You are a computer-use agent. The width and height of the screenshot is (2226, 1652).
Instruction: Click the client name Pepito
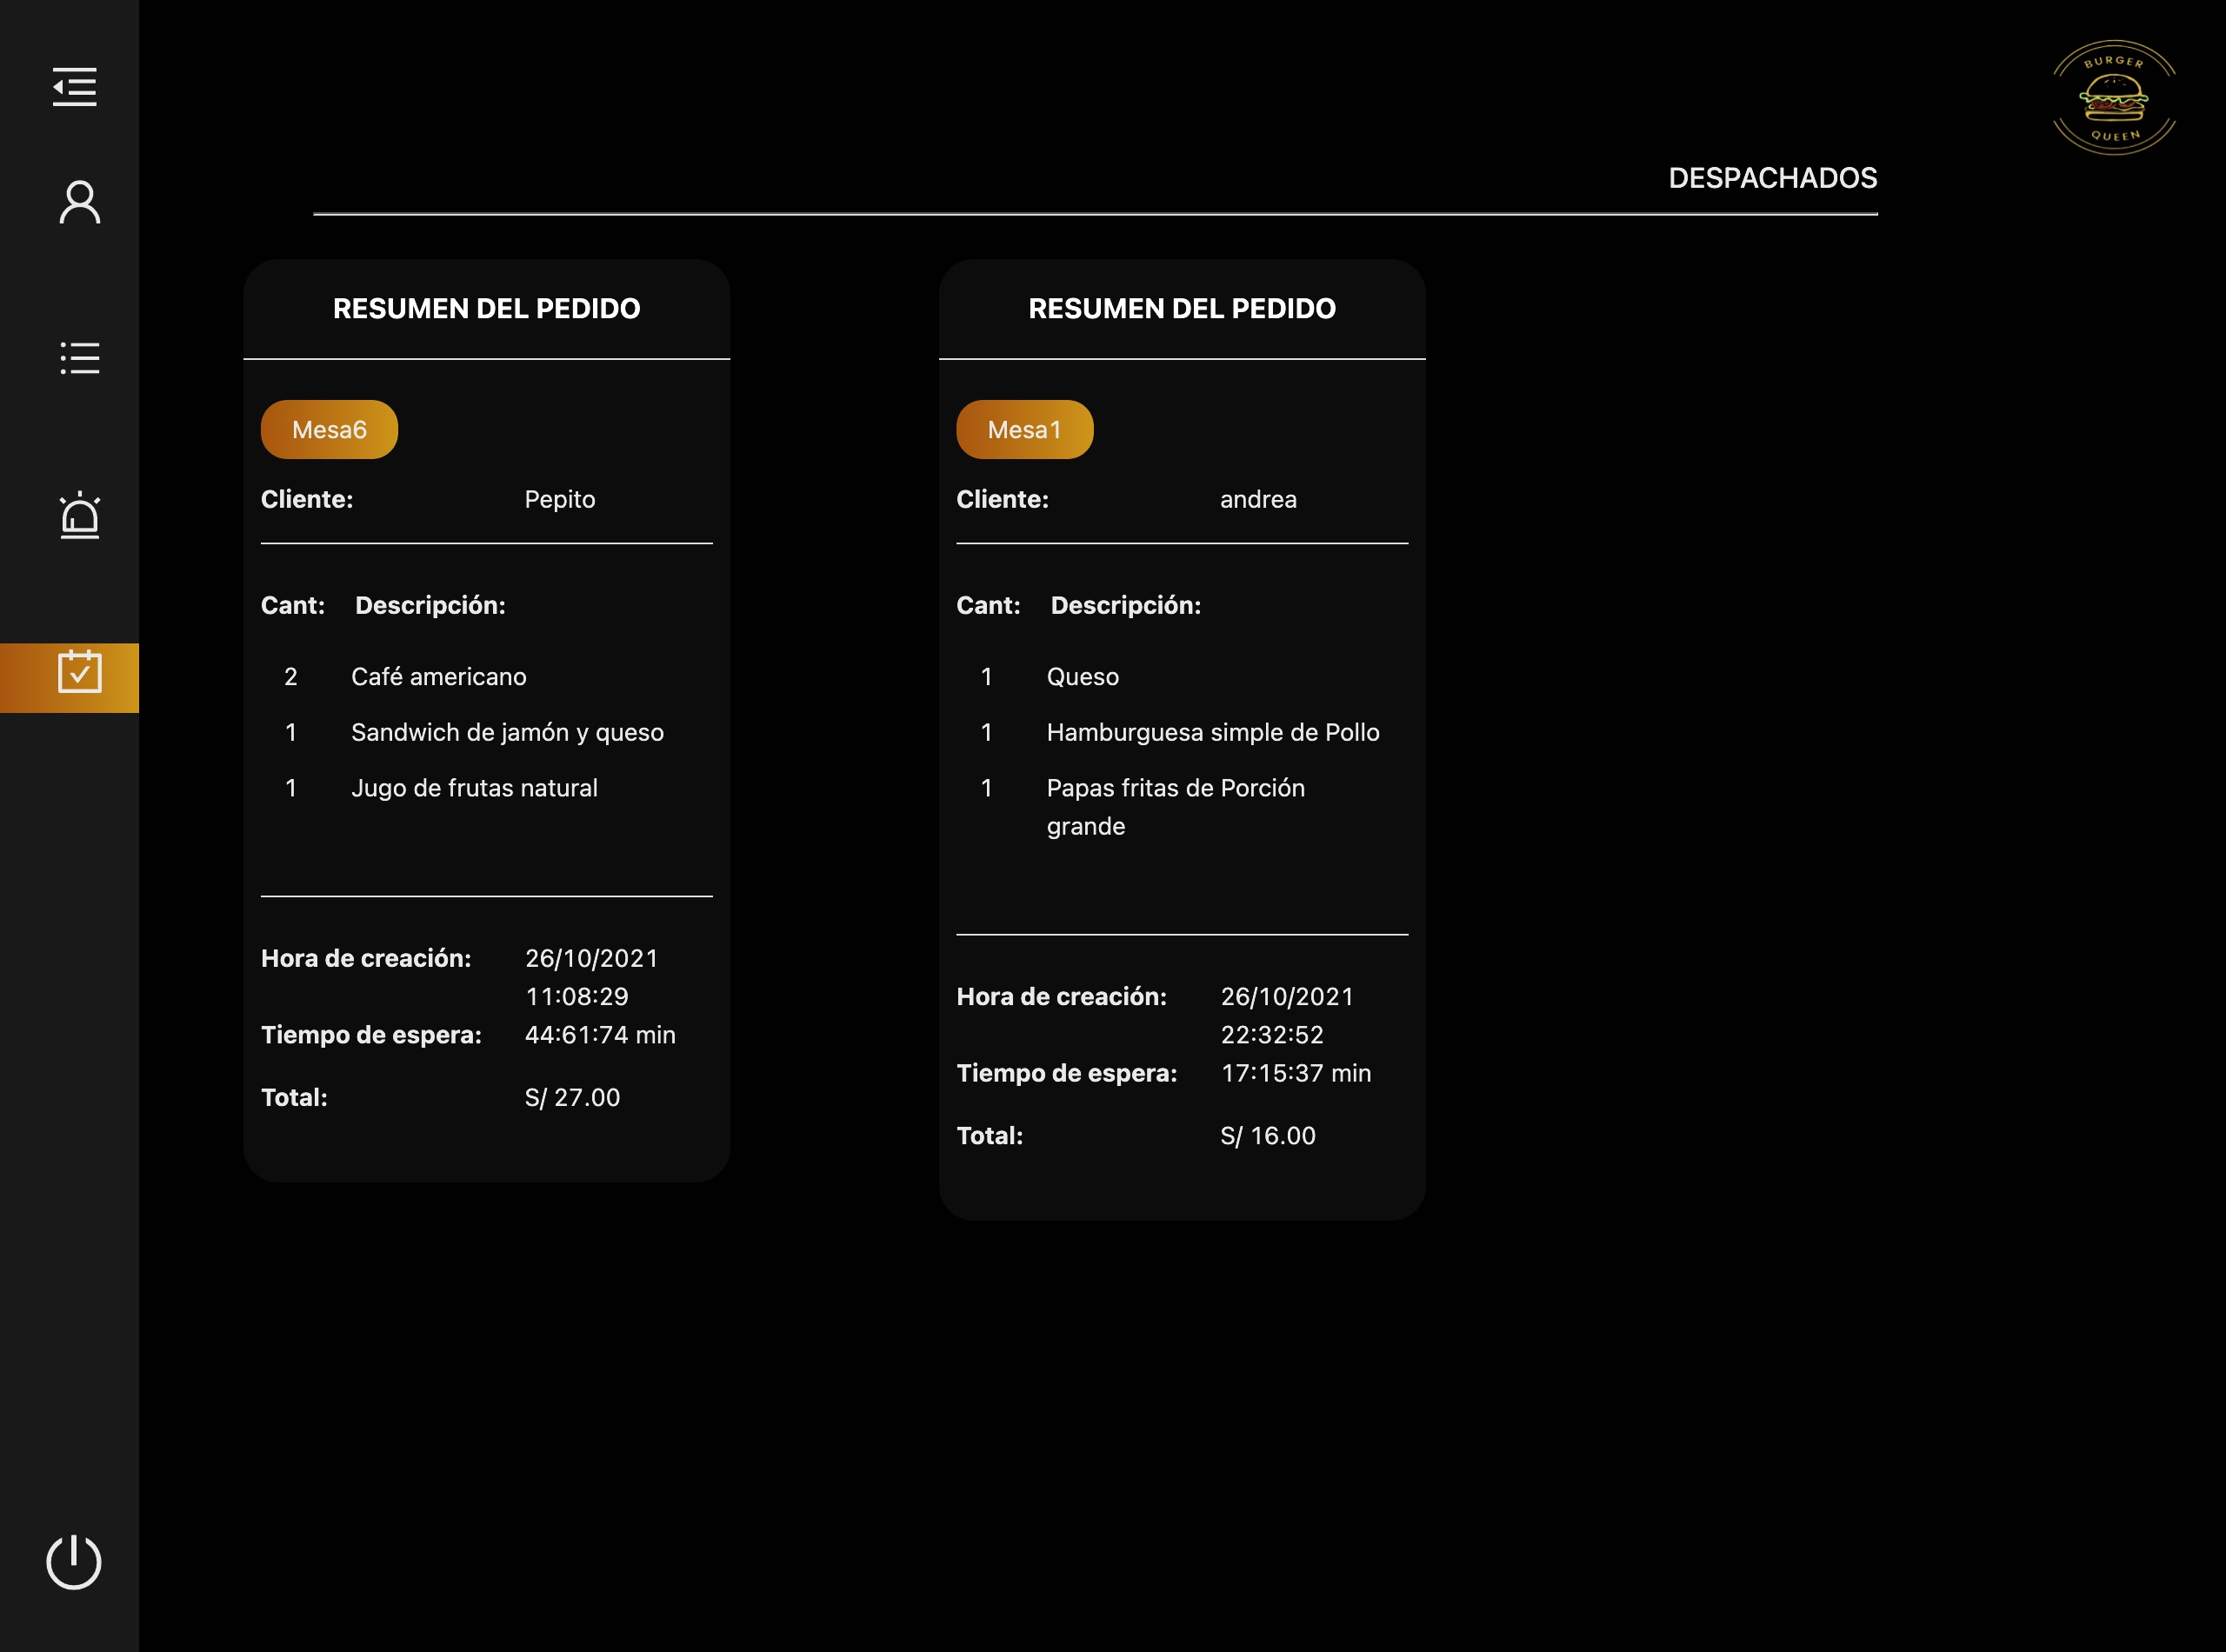click(559, 500)
